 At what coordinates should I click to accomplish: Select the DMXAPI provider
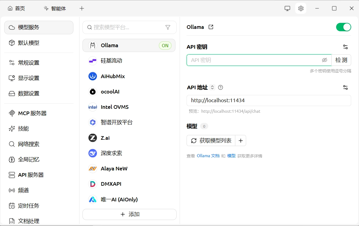[x=129, y=184]
